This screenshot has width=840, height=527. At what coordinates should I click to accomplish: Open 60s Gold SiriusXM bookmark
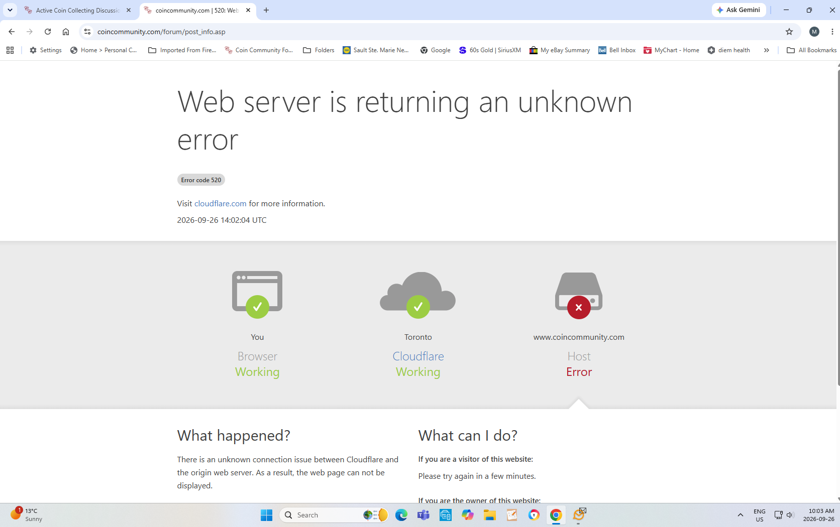point(490,50)
